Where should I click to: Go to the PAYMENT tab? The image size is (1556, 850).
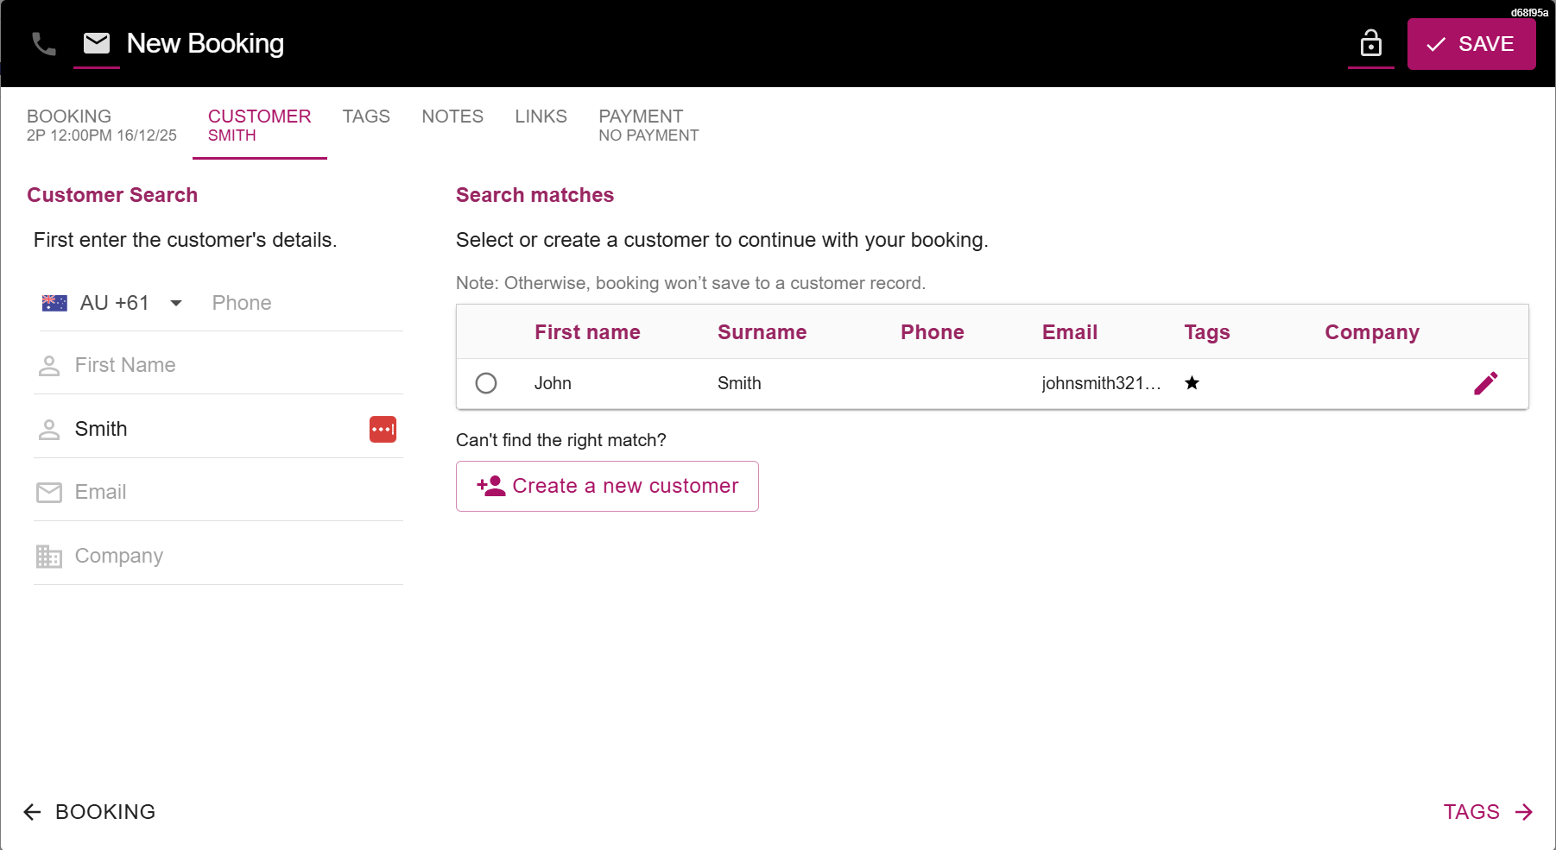[648, 125]
